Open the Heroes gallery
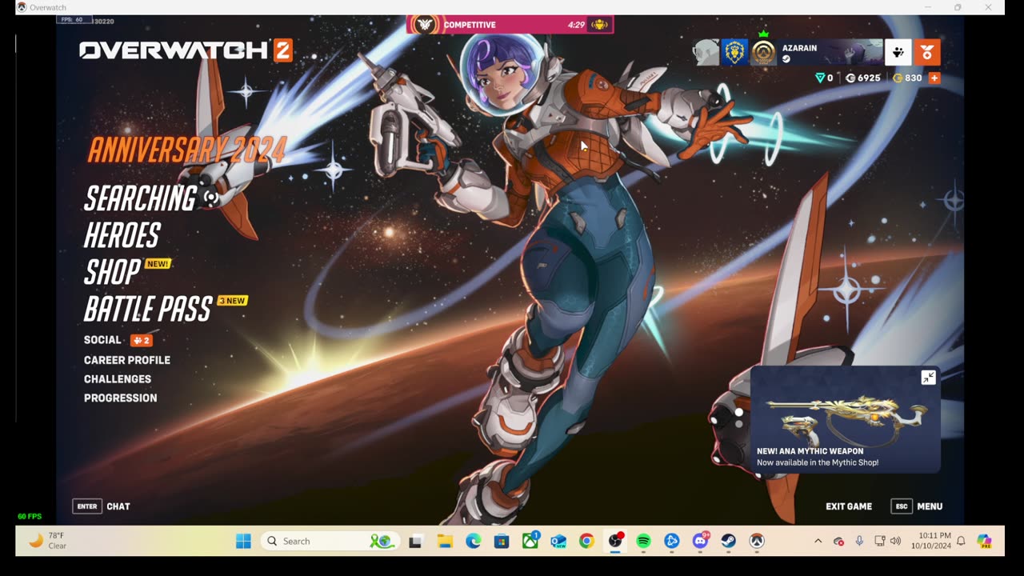1024x576 pixels. [x=122, y=235]
